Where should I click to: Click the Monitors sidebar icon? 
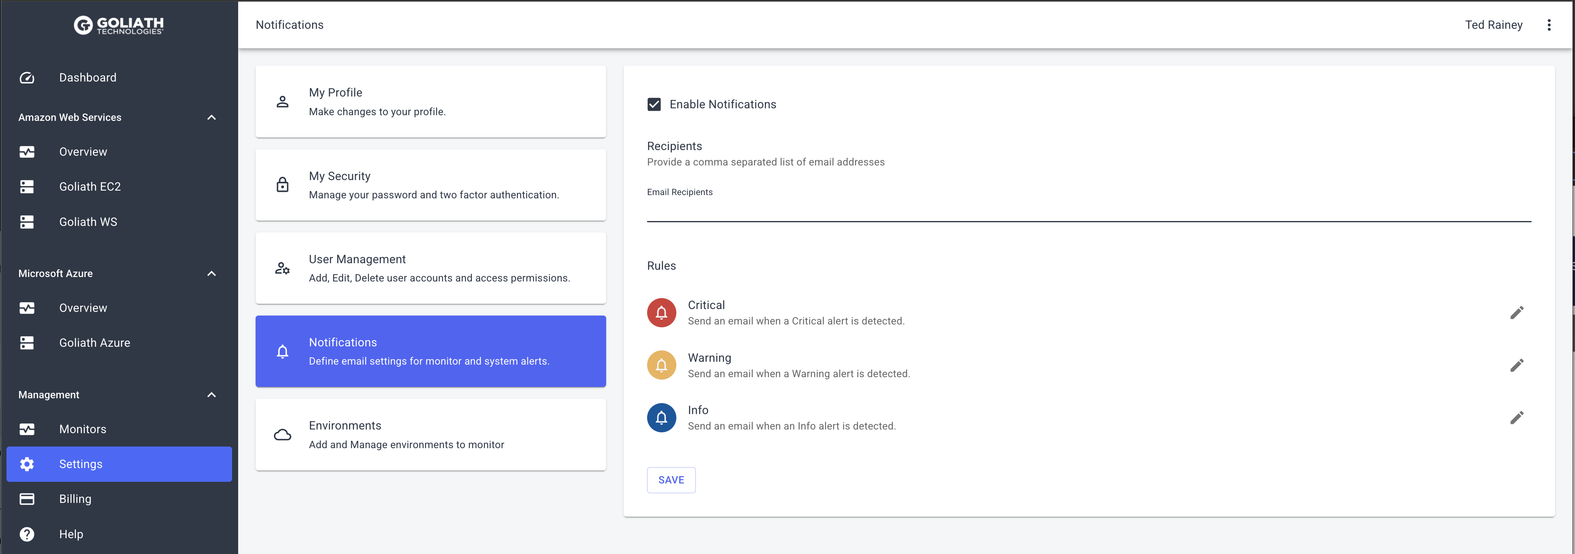[x=27, y=429]
